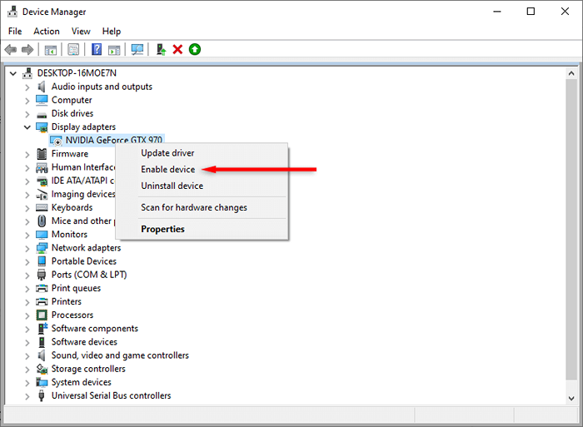This screenshot has height=427, width=583.
Task: Collapse the Display adapters category
Action: click(x=27, y=127)
